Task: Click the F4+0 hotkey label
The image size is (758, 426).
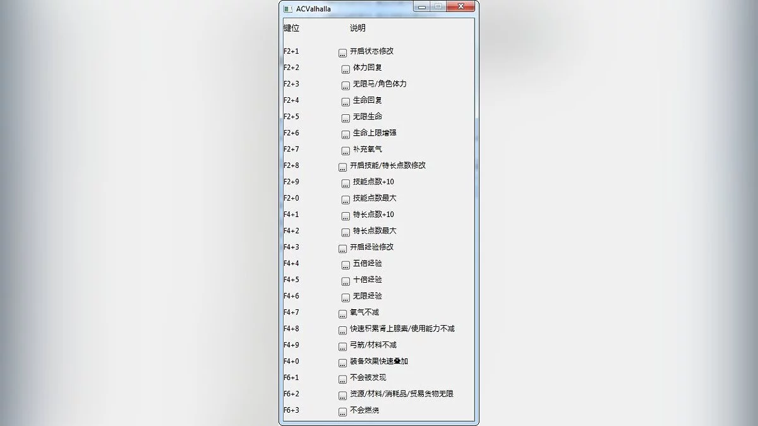Action: [x=291, y=362]
